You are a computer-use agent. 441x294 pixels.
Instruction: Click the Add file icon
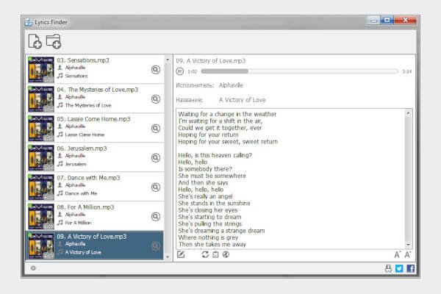tap(35, 41)
